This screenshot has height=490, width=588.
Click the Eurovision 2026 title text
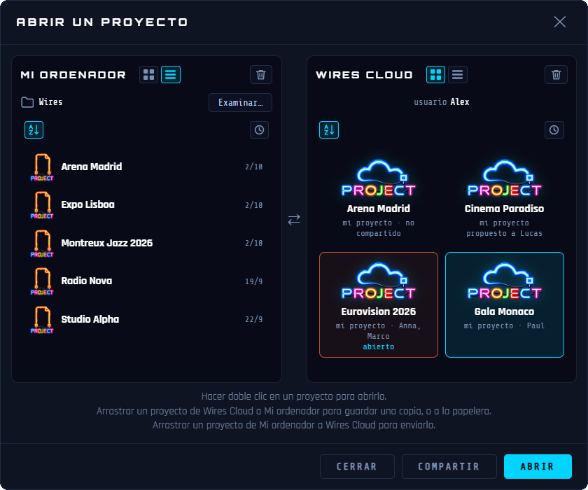click(379, 311)
